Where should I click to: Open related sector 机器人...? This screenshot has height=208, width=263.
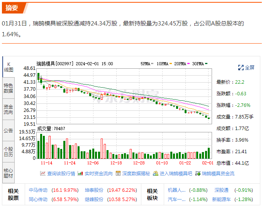(176, 190)
